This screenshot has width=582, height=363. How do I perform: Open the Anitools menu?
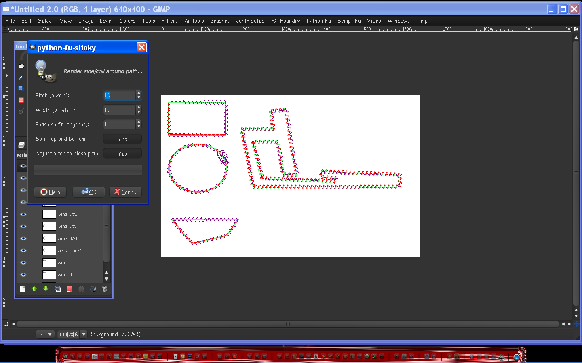194,21
